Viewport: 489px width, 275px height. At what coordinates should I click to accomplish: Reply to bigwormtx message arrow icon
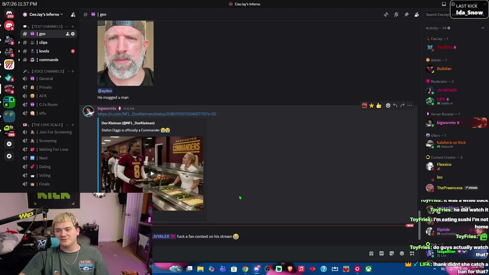click(x=395, y=105)
